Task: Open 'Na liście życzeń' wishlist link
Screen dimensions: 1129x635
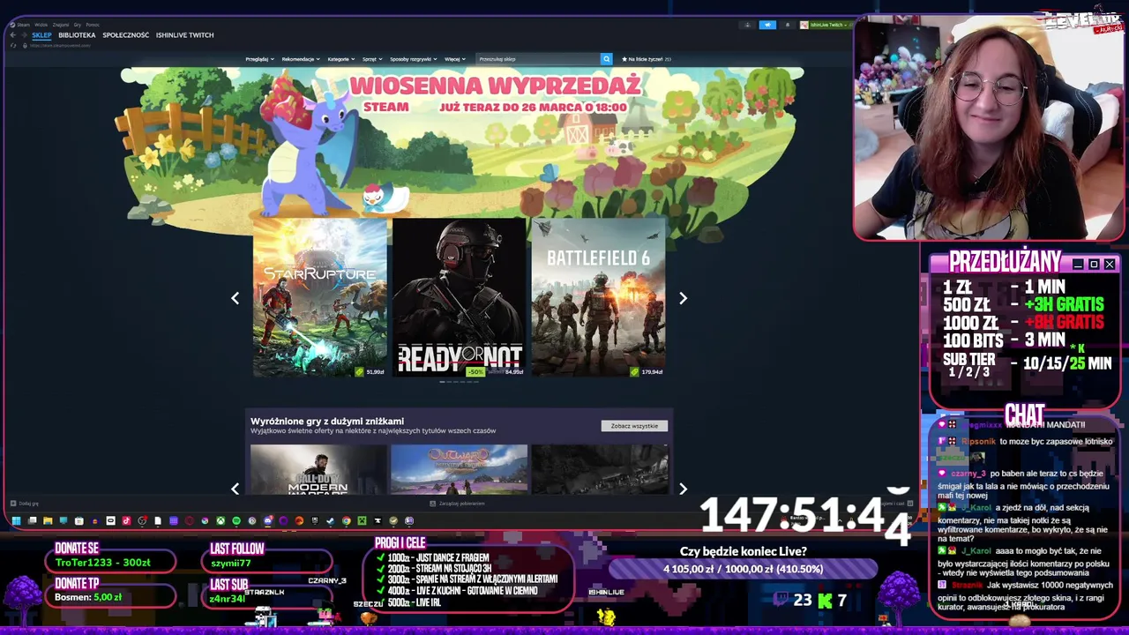Action: (x=647, y=59)
